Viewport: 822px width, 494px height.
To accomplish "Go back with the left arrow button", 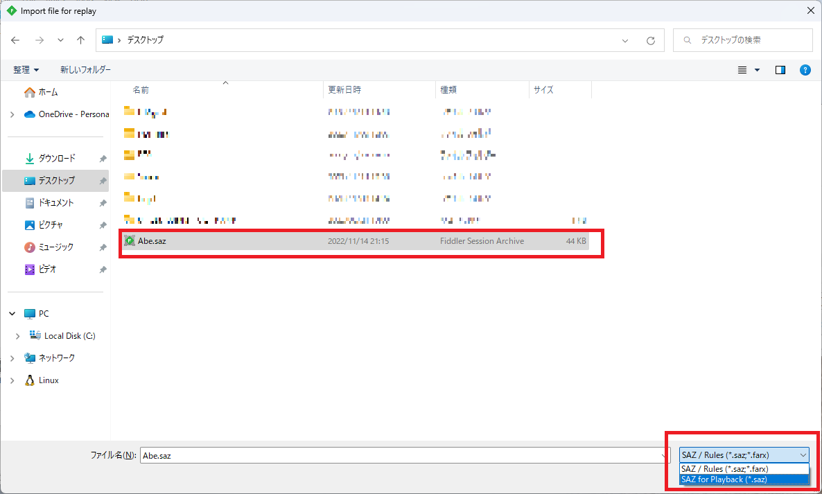I will coord(15,40).
